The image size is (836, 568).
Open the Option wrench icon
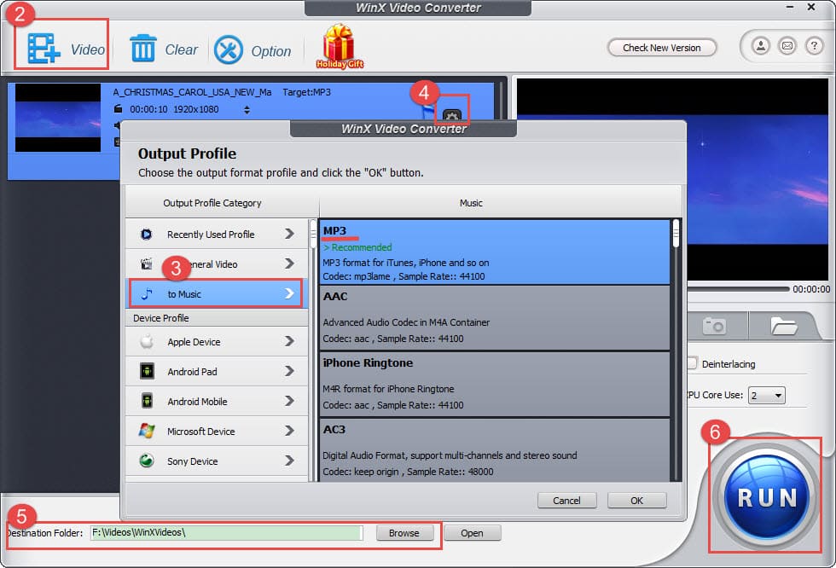tap(229, 49)
